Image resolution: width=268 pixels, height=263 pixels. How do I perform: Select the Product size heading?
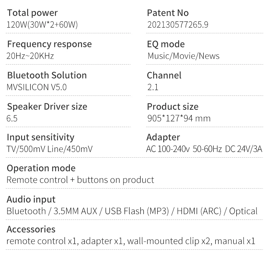tap(172, 106)
